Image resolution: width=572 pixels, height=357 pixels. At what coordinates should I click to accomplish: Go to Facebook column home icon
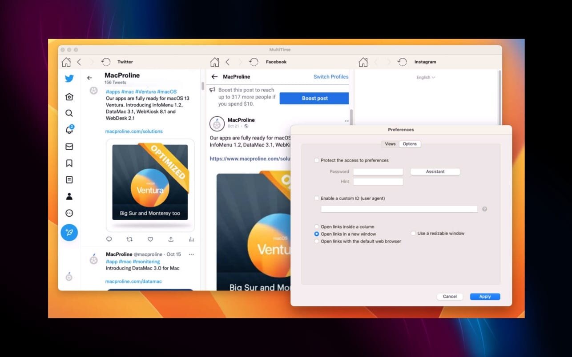point(214,62)
